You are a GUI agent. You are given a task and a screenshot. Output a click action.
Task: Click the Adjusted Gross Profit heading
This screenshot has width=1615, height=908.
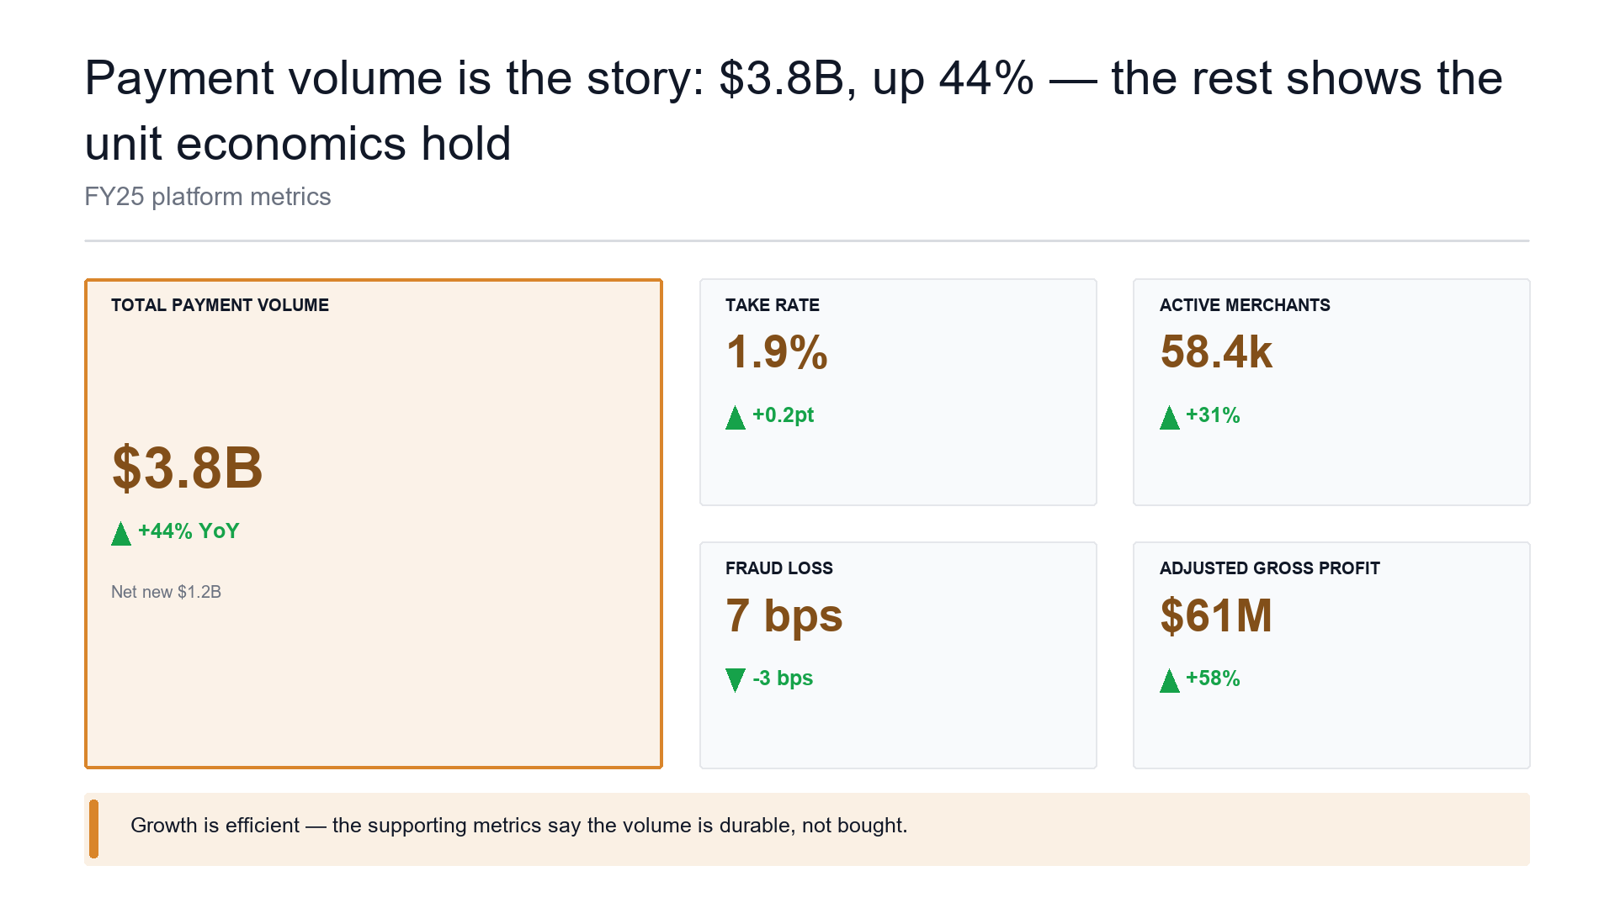coord(1270,568)
